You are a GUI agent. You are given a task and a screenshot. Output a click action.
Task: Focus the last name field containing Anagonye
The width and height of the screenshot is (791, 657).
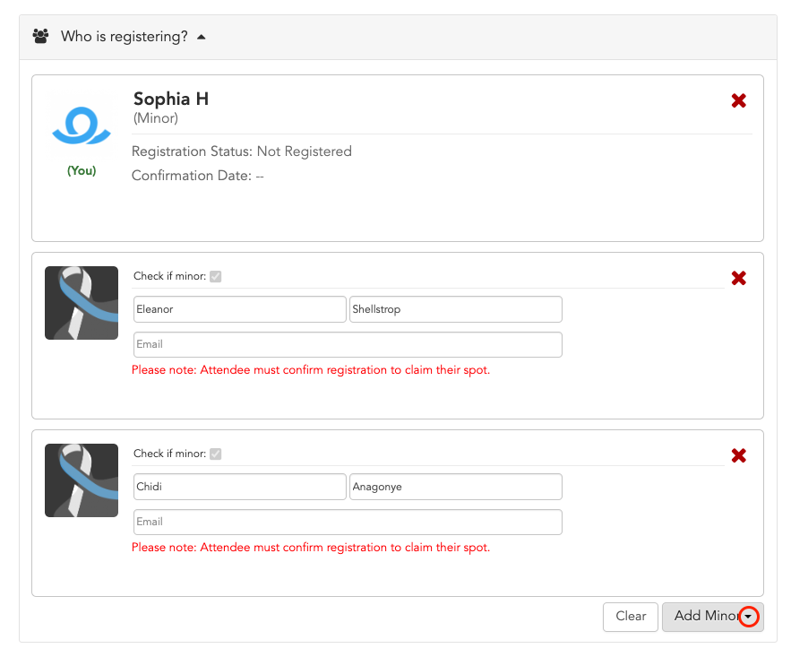pyautogui.click(x=456, y=487)
